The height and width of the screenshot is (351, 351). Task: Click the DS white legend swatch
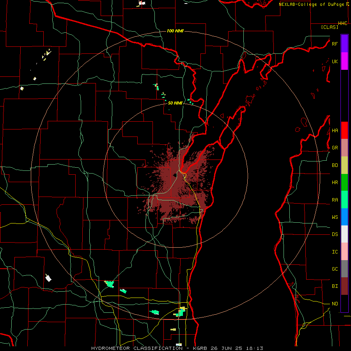point(344,234)
